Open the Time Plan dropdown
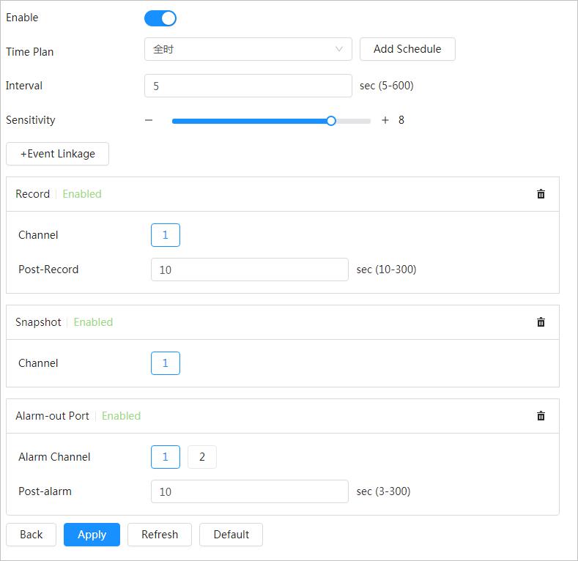The height and width of the screenshot is (561, 578). tap(248, 50)
